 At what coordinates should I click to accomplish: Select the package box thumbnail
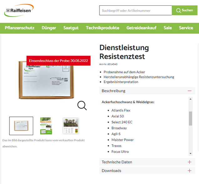click(21, 126)
